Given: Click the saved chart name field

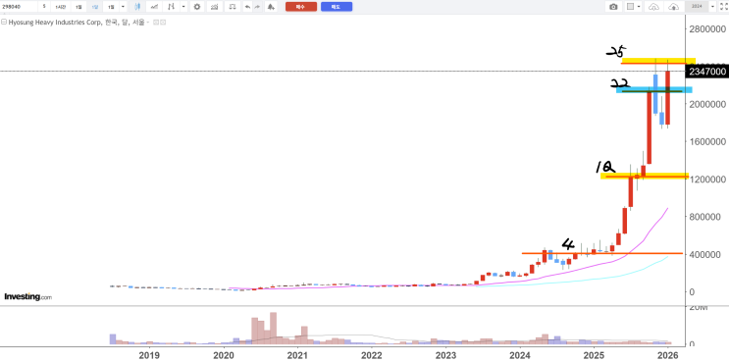Looking at the screenshot, I should pos(697,7).
